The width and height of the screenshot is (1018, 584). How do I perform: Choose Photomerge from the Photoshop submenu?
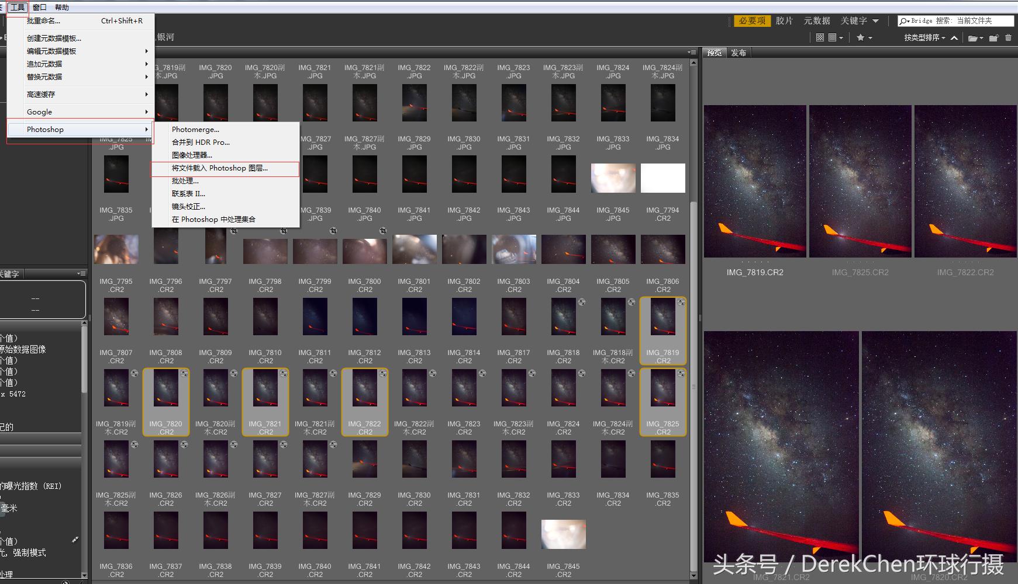pyautogui.click(x=226, y=130)
